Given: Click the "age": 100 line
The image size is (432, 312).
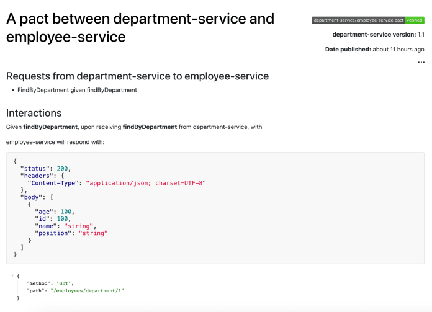Looking at the screenshot, I should (x=55, y=212).
